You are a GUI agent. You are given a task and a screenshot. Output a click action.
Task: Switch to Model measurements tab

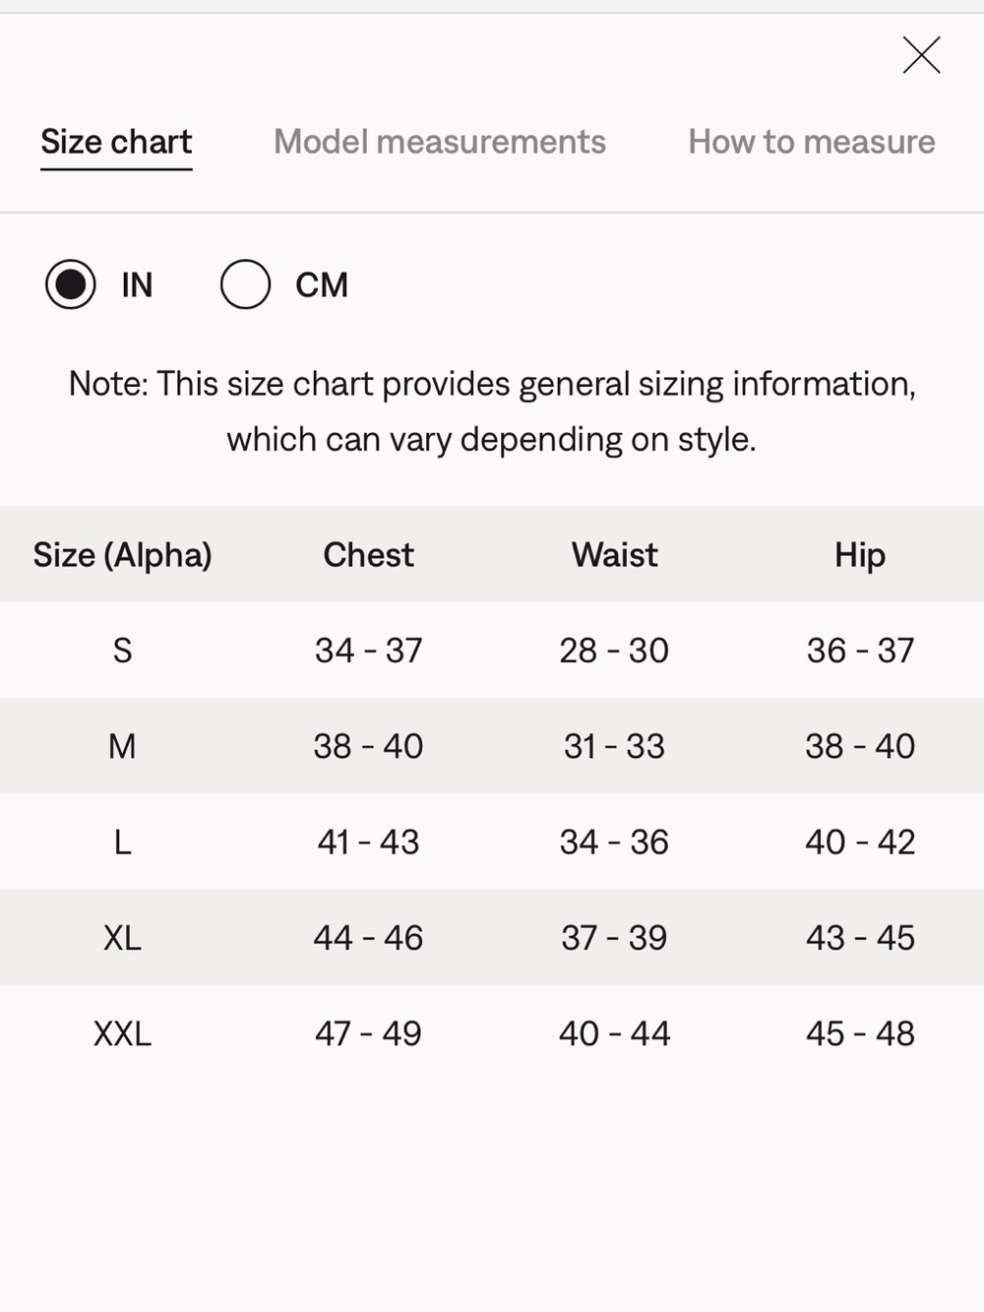point(440,142)
